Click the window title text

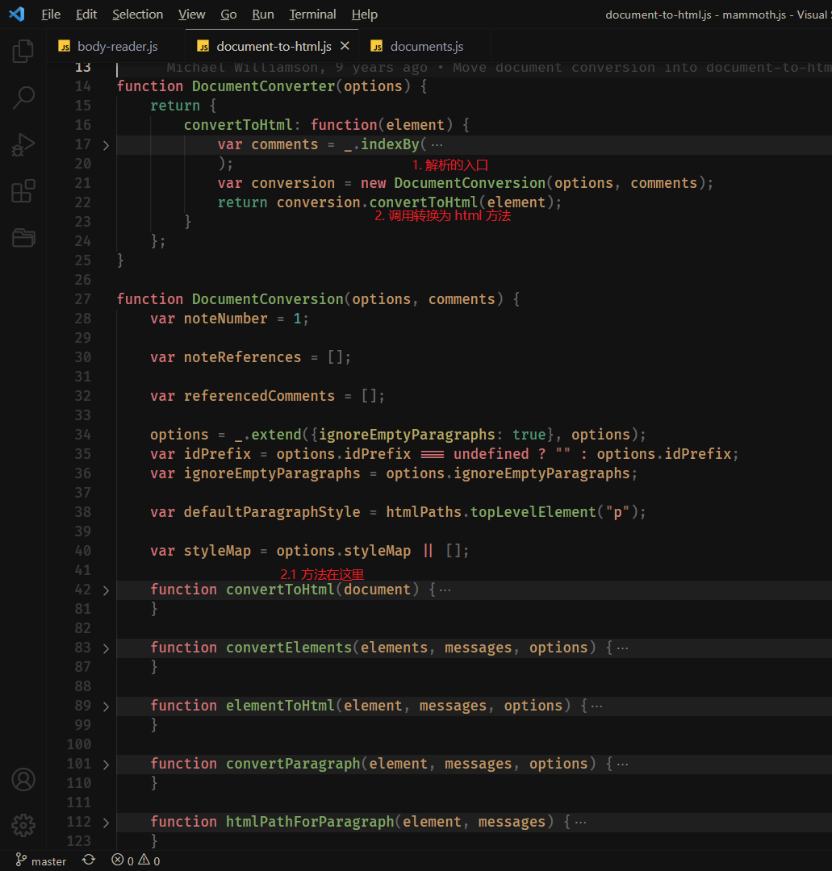tap(718, 15)
